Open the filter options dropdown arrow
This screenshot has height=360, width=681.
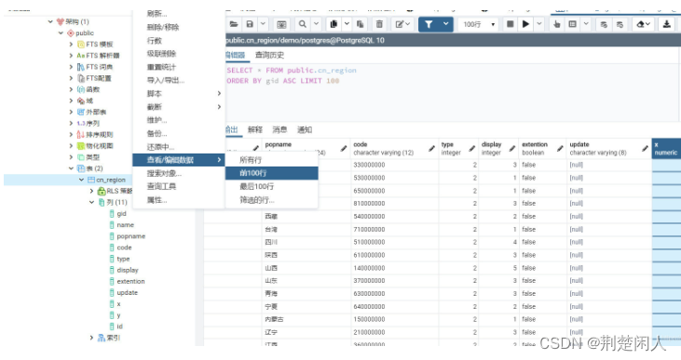[445, 24]
